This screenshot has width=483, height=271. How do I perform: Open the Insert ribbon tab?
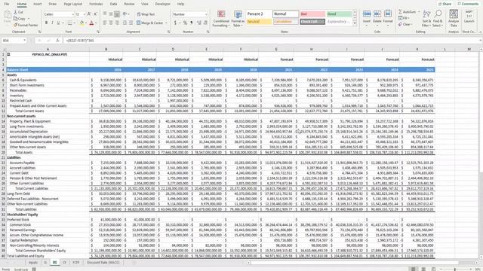37,4
